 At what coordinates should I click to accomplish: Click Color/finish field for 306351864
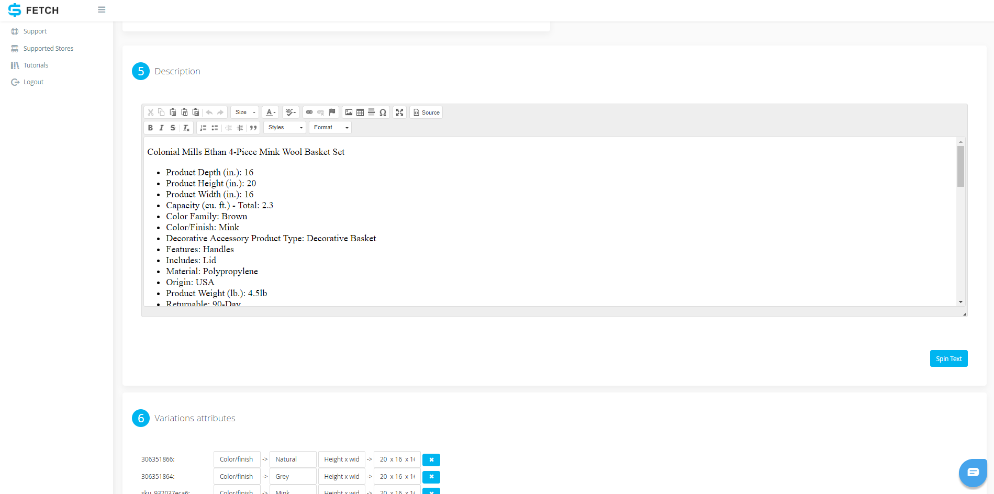237,477
